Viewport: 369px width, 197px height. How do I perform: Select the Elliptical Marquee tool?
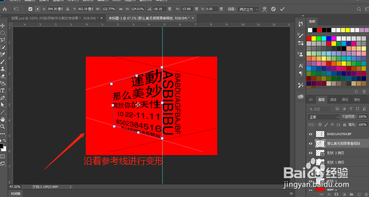(2, 33)
